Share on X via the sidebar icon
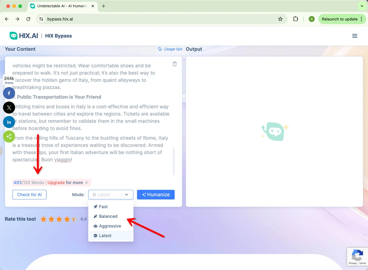 pyautogui.click(x=9, y=107)
